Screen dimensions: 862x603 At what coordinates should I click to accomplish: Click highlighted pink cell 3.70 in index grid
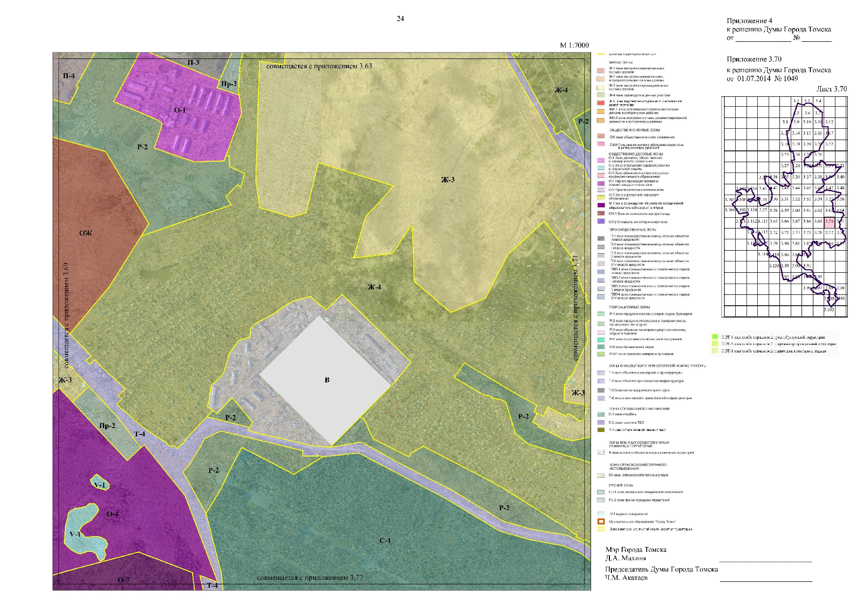(830, 222)
